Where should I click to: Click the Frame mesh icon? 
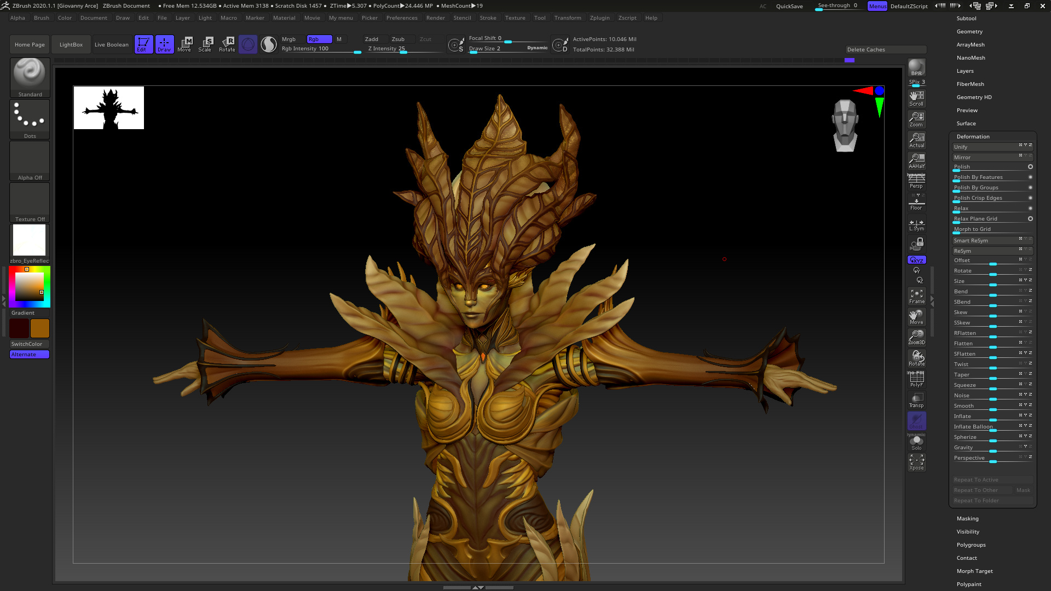916,296
